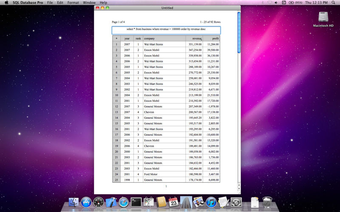Click the SQL query text field
Screen dimensions: 340x212
(x=166, y=30)
